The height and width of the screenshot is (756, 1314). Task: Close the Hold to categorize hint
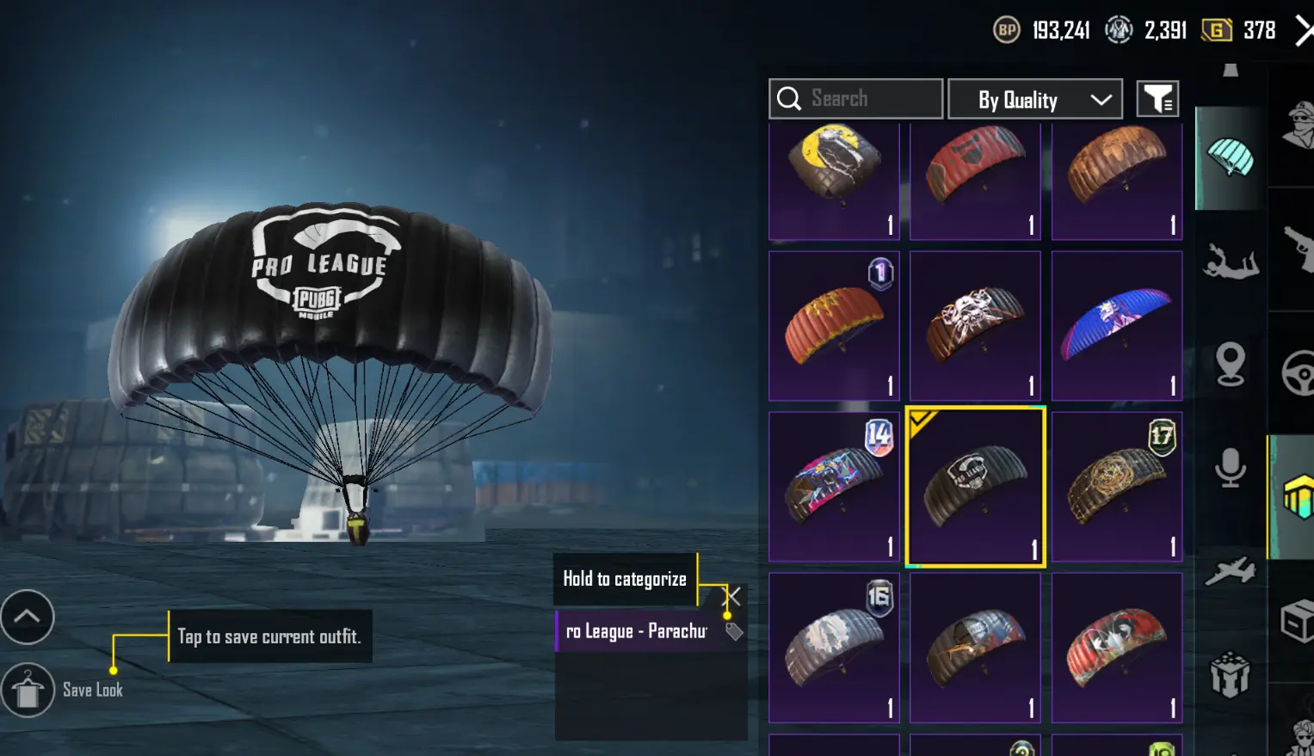733,595
